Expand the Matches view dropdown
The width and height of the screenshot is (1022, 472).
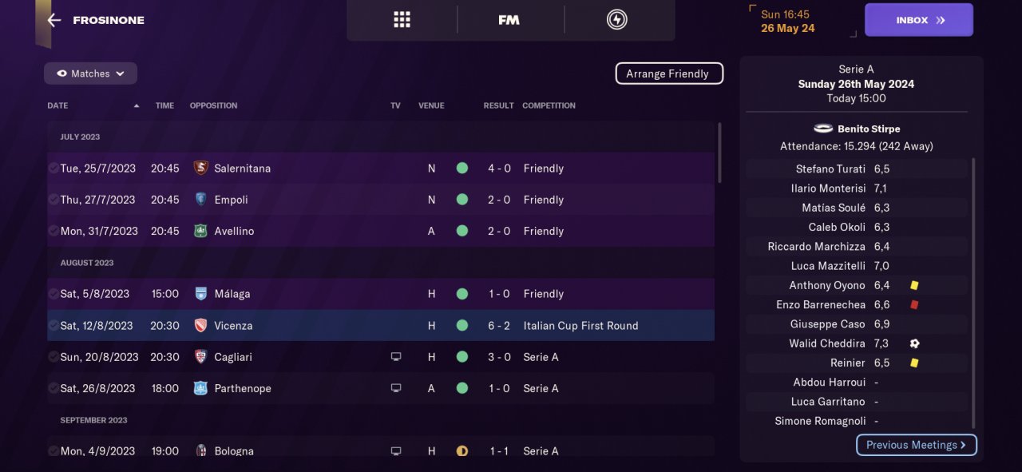coord(90,73)
